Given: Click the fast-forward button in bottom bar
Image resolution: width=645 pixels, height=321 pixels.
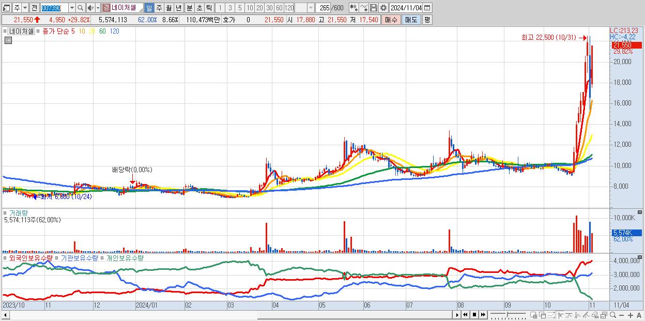Looking at the screenshot, I should click(x=483, y=315).
